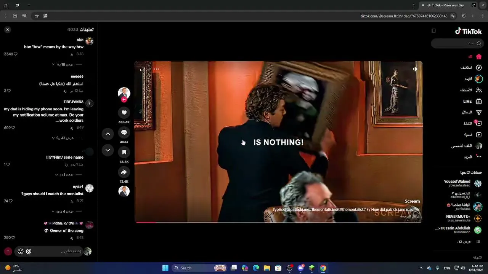
Task: Share the video with the arrow icon
Action: 124,172
